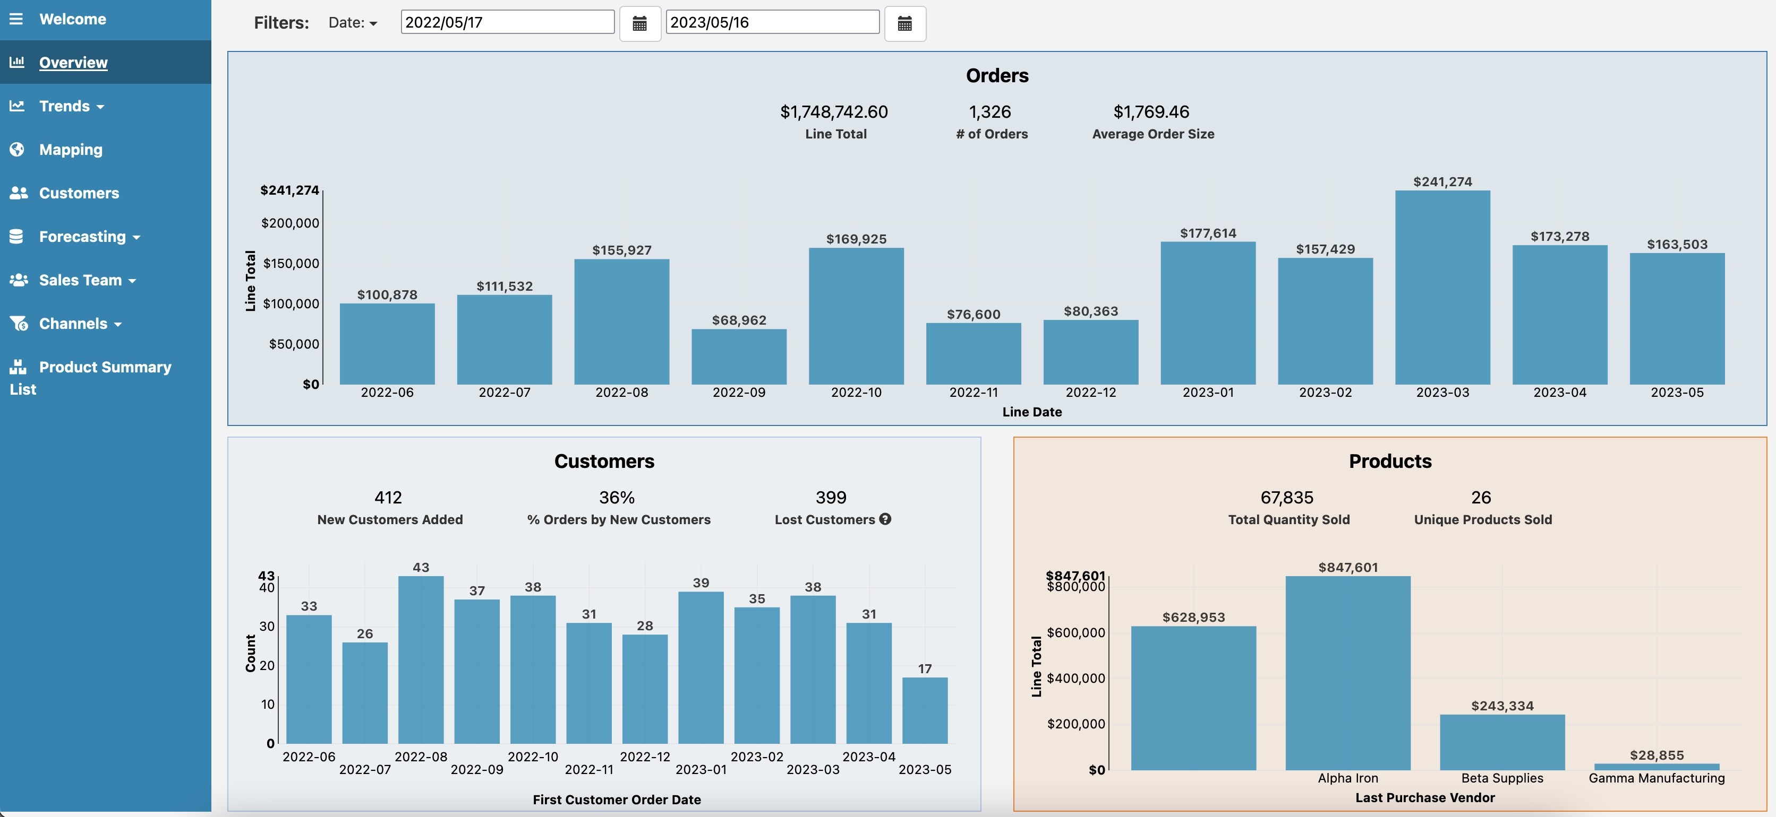
Task: Click the Lost Customers help question icon
Action: click(x=885, y=519)
